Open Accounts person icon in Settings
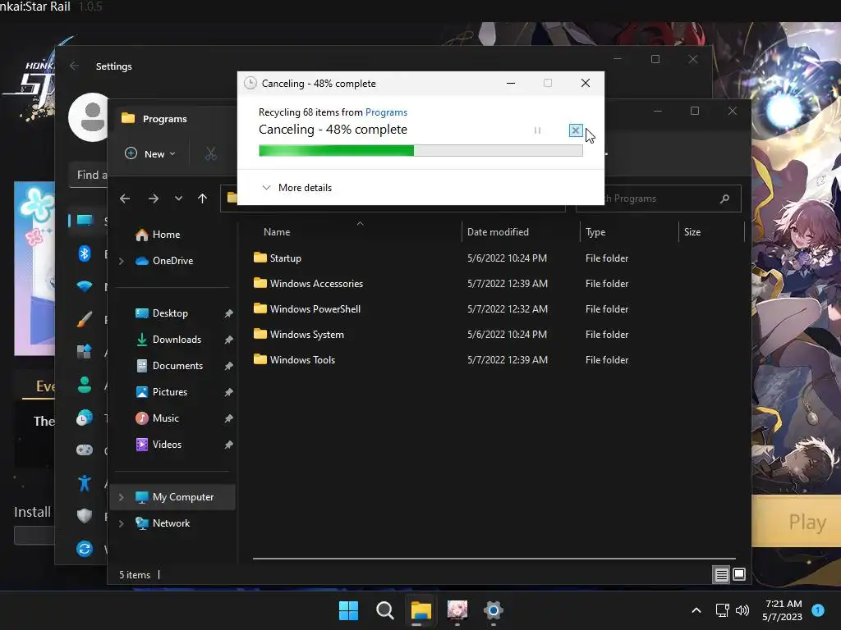This screenshot has height=630, width=841. (85, 385)
